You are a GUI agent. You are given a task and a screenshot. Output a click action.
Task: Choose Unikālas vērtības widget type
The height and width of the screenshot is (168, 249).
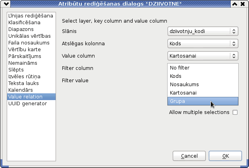pyautogui.click(x=31, y=36)
